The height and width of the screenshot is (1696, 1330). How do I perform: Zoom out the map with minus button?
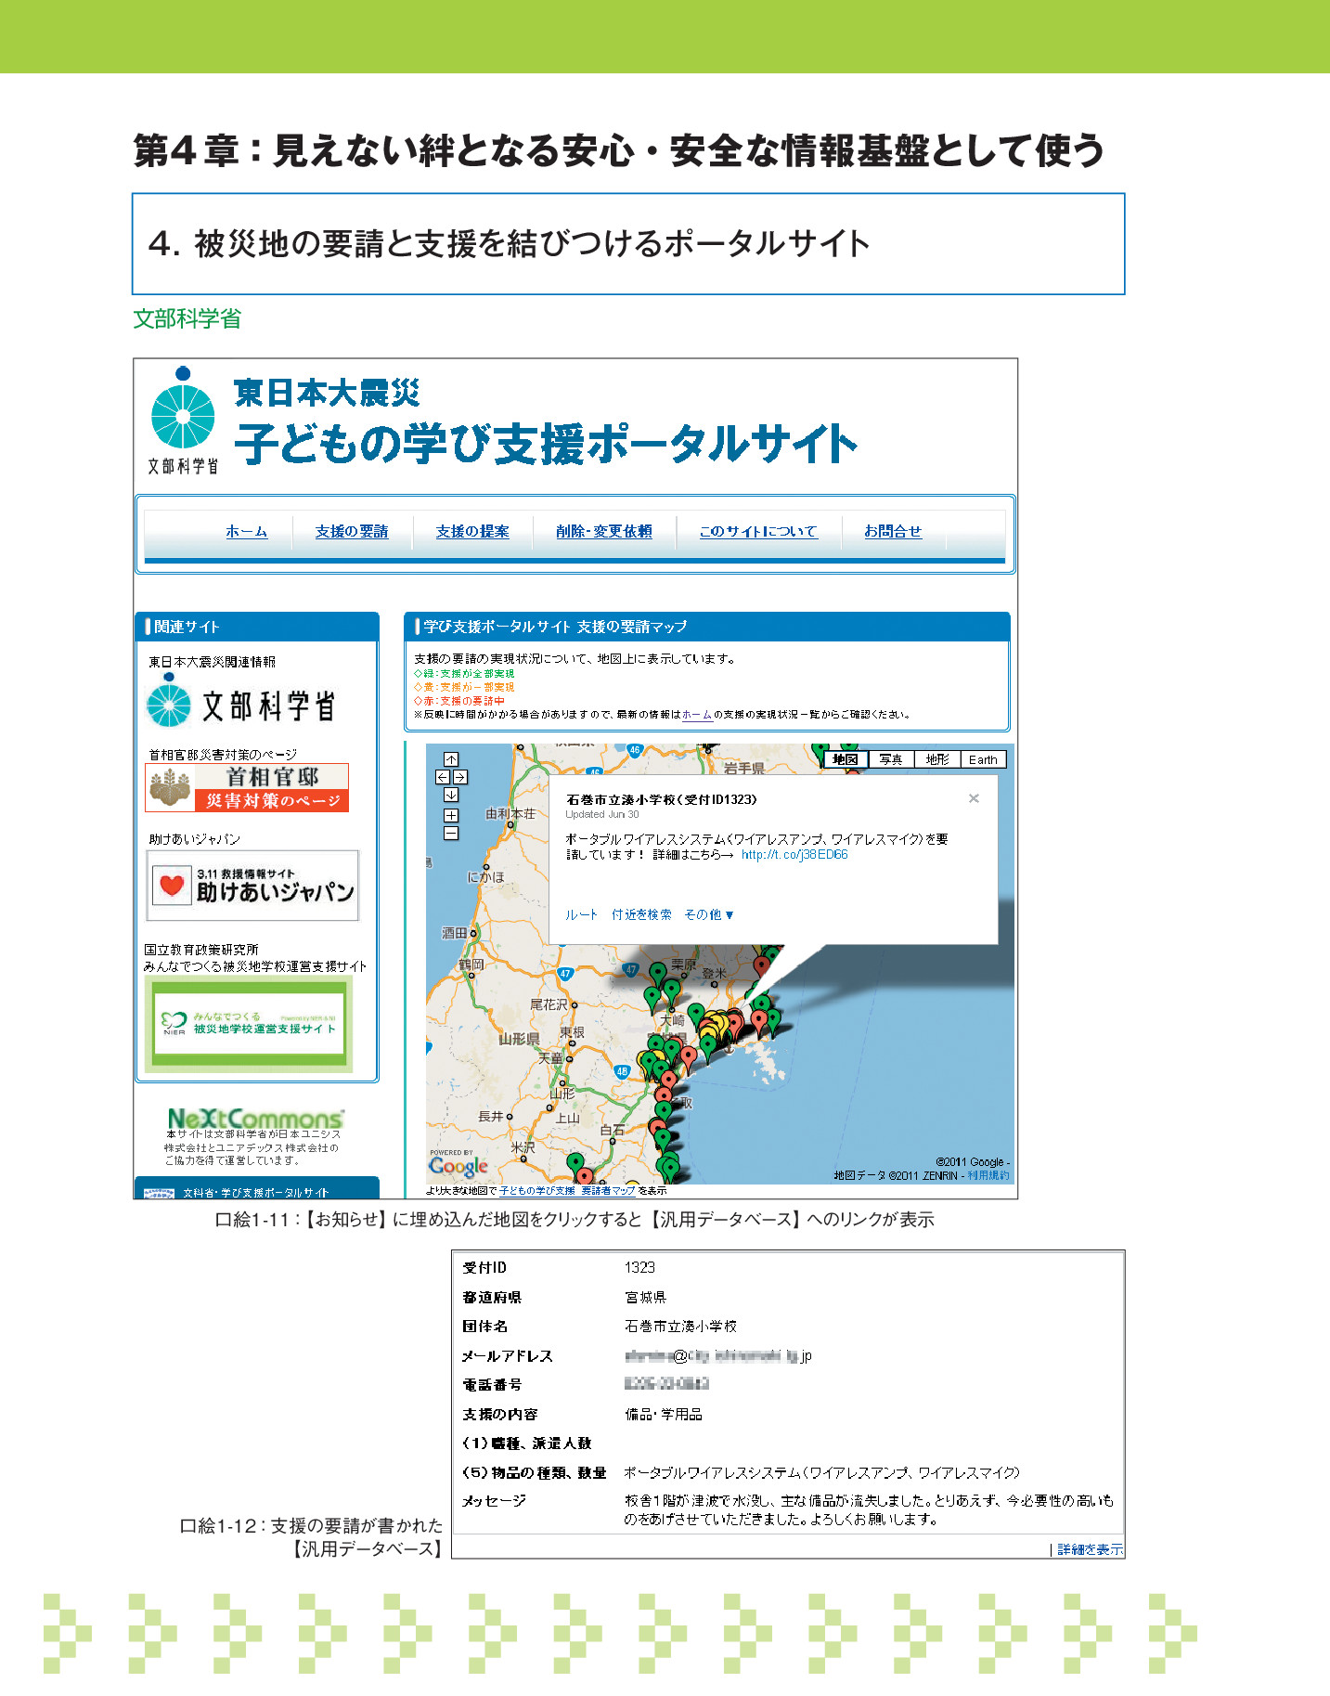pyautogui.click(x=451, y=834)
